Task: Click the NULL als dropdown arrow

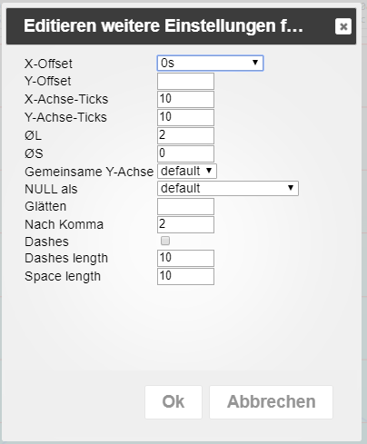Action: 291,188
